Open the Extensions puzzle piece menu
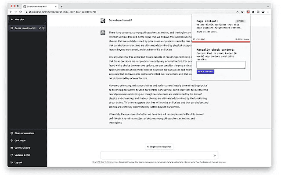The height and width of the screenshot is (175, 281). (x=254, y=11)
